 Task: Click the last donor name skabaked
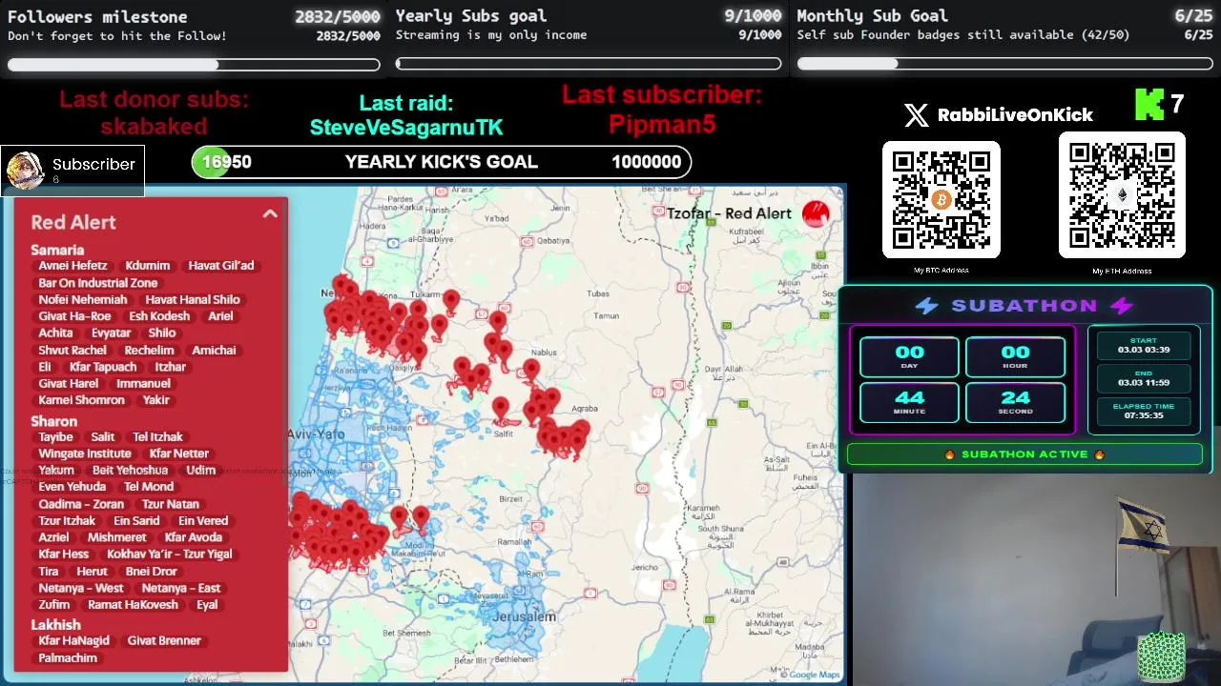[154, 126]
